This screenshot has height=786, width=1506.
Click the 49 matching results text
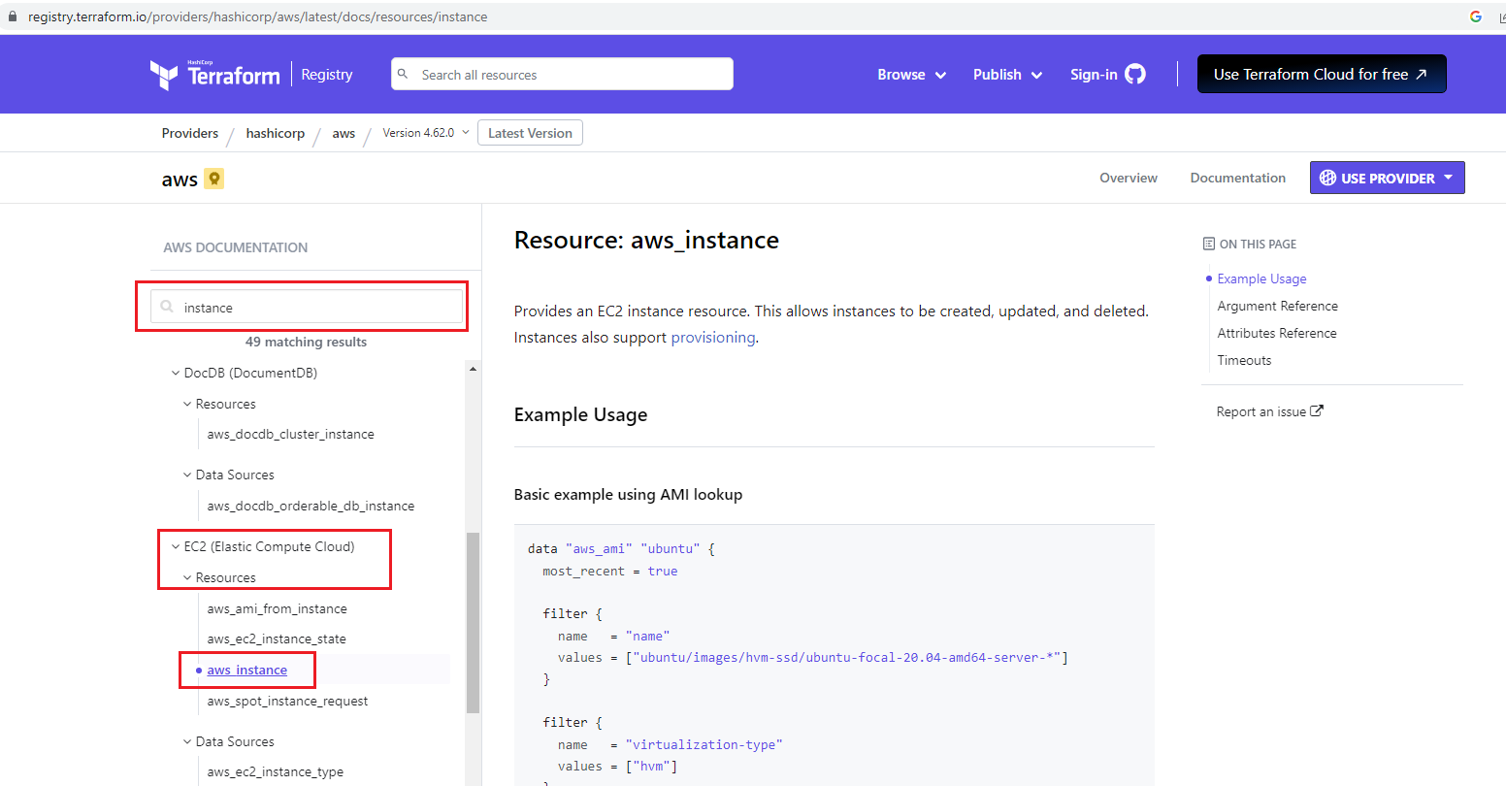pos(306,342)
